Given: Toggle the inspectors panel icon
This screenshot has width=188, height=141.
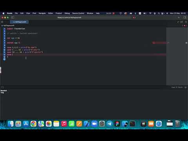Looking at the screenshot, I should (185, 17).
